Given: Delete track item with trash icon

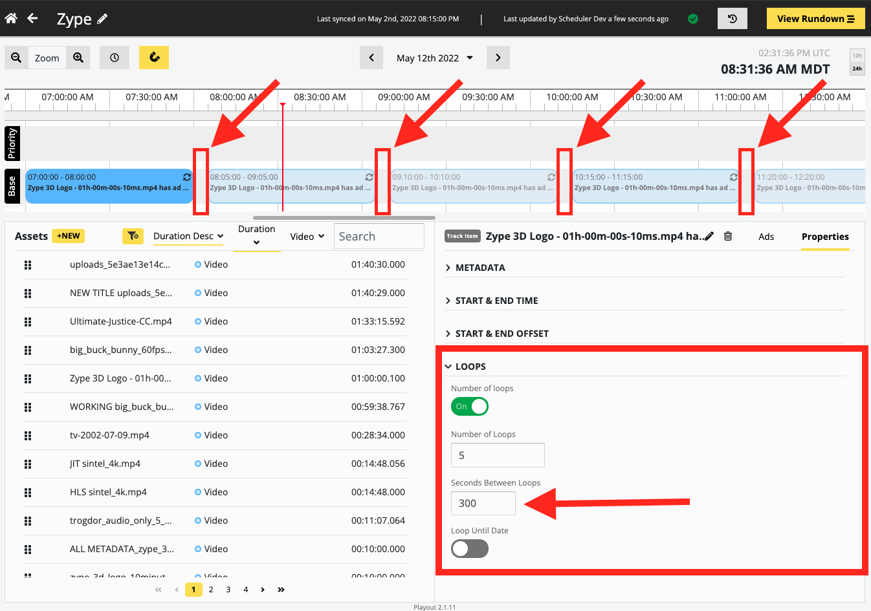Looking at the screenshot, I should click(728, 236).
